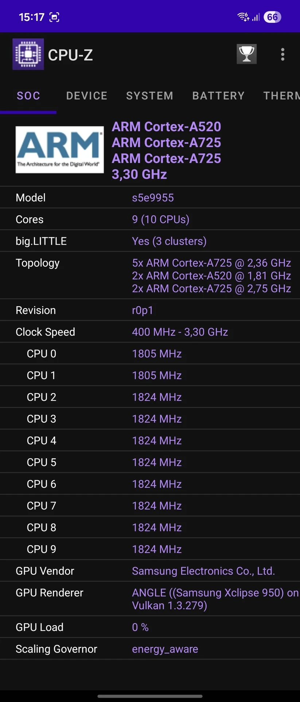Tap the Wi-Fi signal status icon

(243, 17)
